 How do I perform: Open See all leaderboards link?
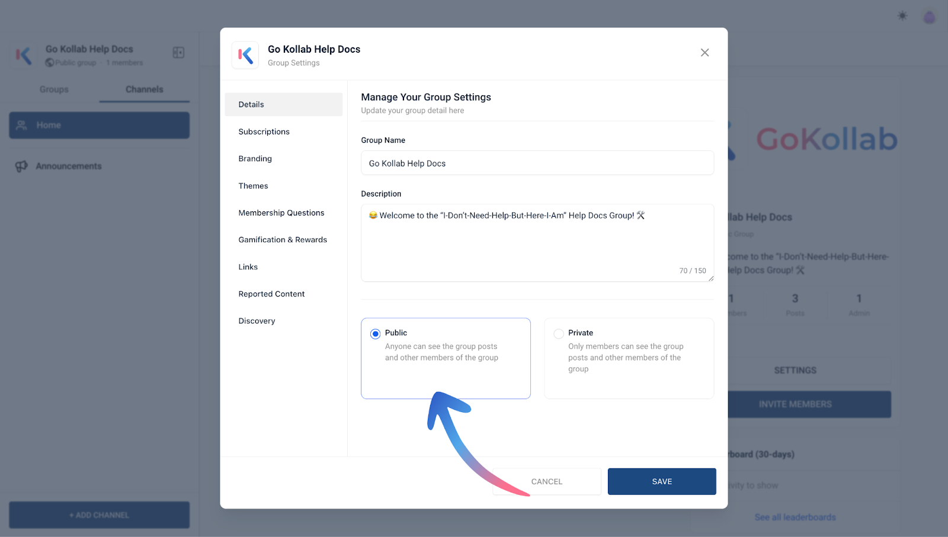pyautogui.click(x=795, y=517)
